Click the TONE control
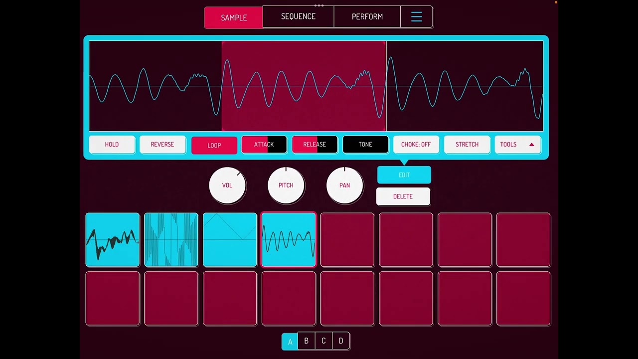638x359 pixels. [365, 145]
